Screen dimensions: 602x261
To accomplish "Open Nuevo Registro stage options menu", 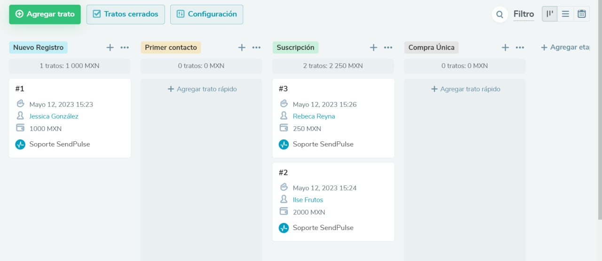I will pyautogui.click(x=125, y=47).
